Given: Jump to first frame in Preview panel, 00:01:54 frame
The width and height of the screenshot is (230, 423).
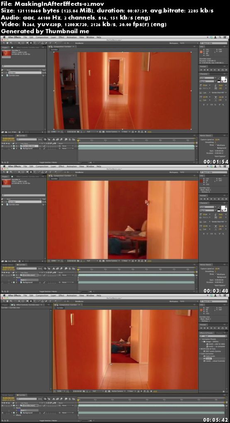Looking at the screenshot, I should (201, 70).
